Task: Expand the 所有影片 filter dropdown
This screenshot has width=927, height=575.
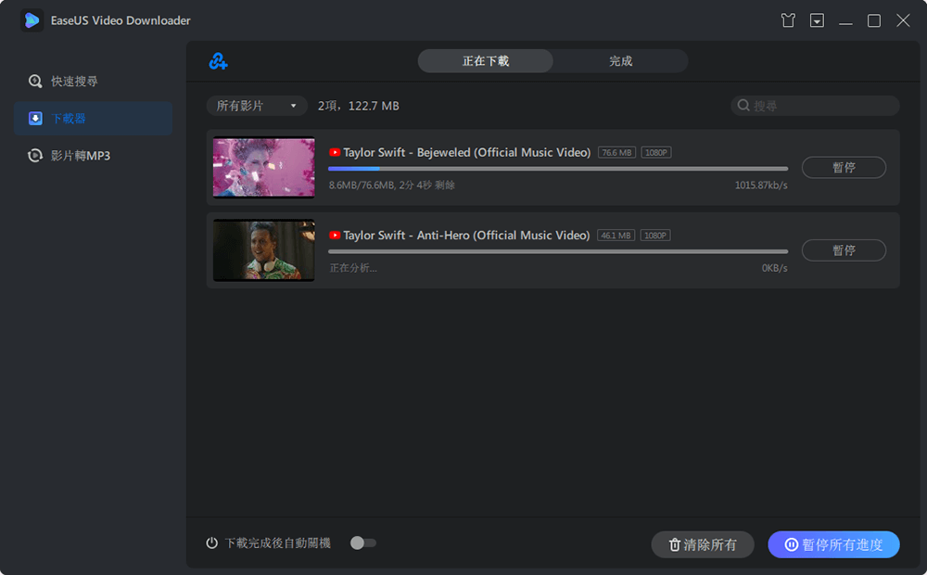Action: [257, 106]
